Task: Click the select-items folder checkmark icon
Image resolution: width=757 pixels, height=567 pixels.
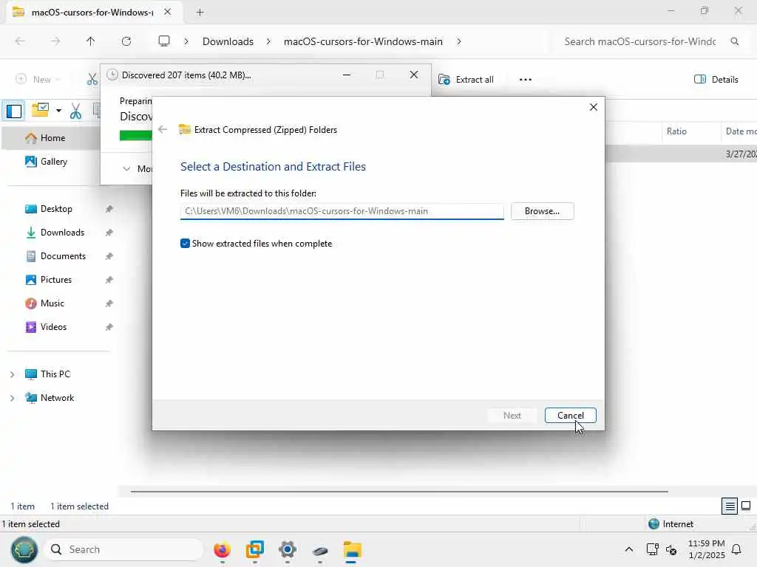Action: pyautogui.click(x=40, y=111)
